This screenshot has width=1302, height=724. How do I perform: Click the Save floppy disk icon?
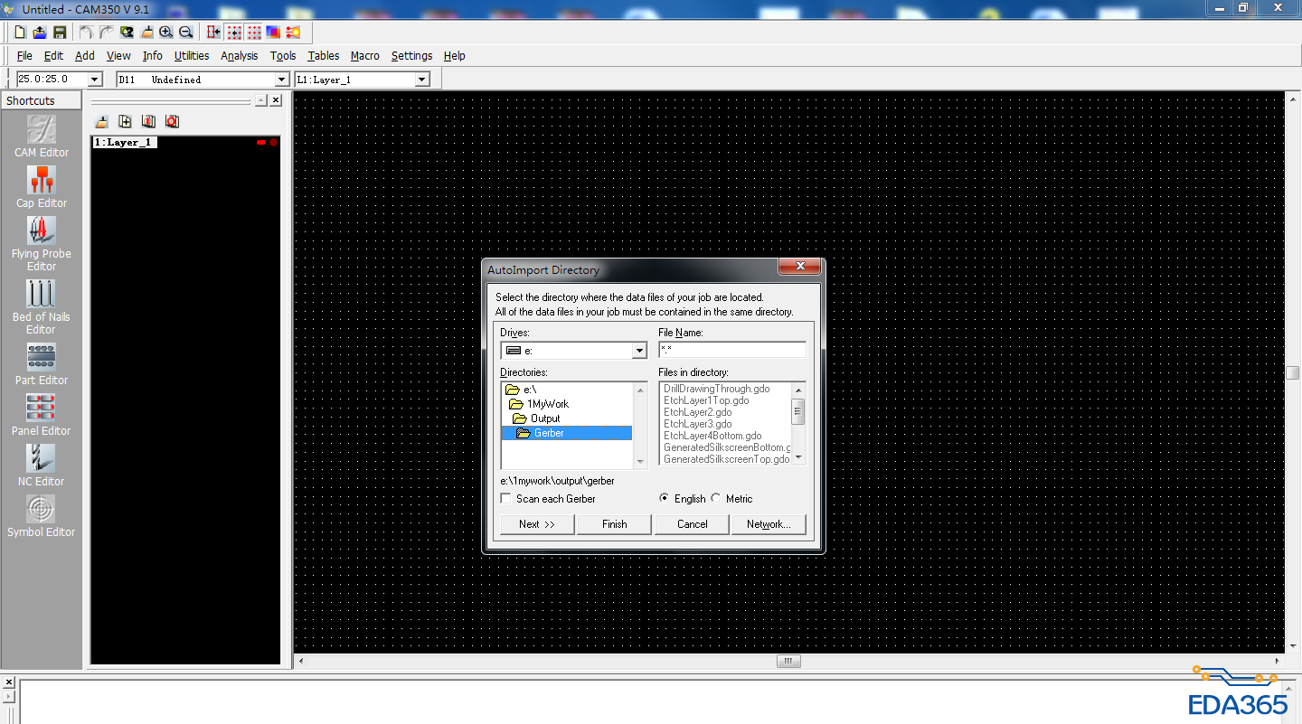coord(60,32)
